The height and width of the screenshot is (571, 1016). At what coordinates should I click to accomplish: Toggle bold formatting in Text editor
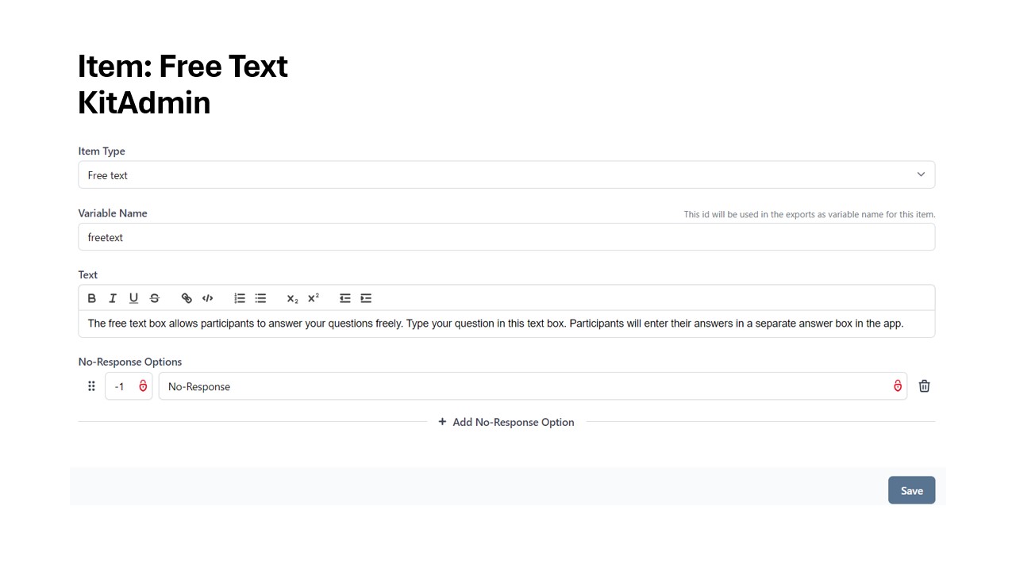pos(92,298)
